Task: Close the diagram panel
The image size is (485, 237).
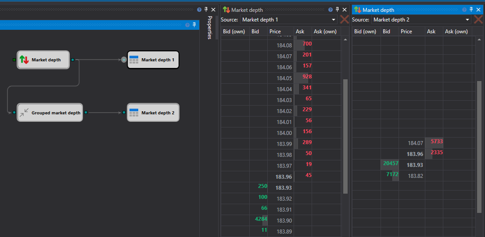Action: 213,10
